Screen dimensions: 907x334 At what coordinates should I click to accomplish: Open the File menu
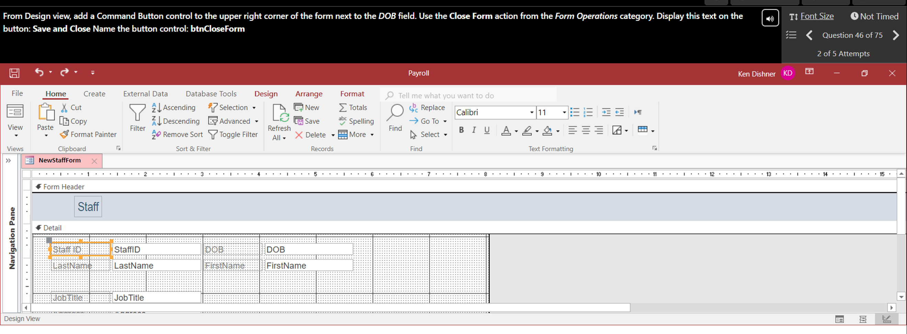pyautogui.click(x=17, y=93)
